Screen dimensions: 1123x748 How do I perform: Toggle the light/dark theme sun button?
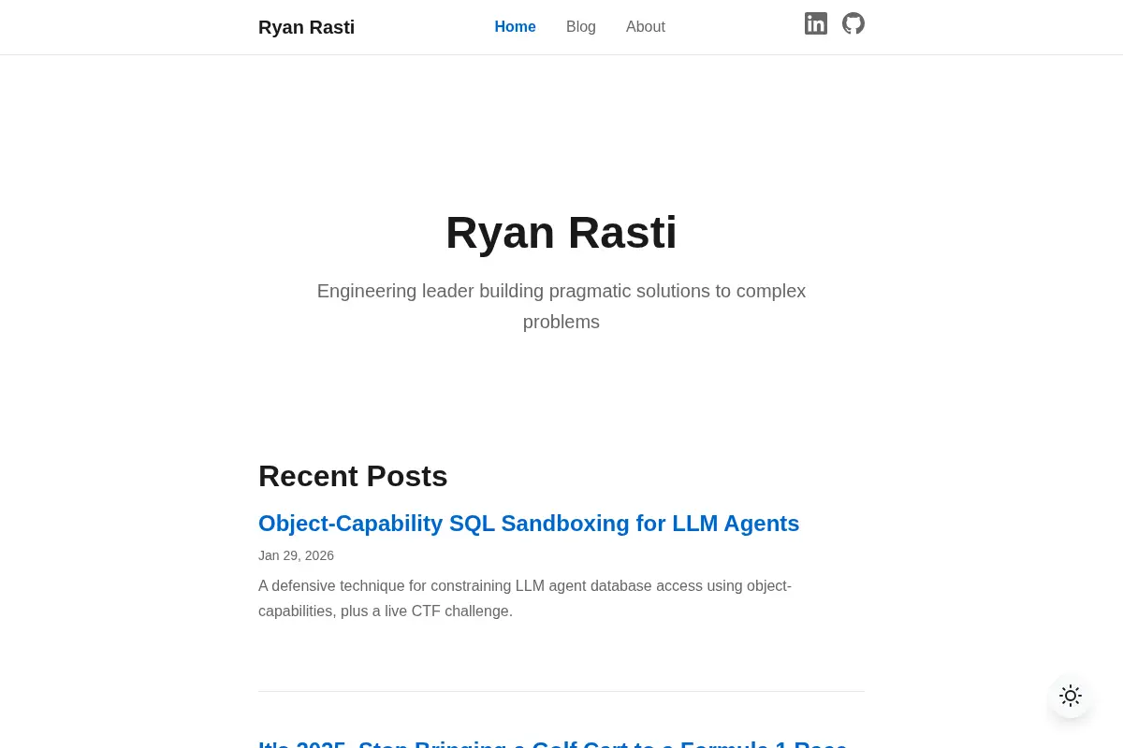[1071, 696]
